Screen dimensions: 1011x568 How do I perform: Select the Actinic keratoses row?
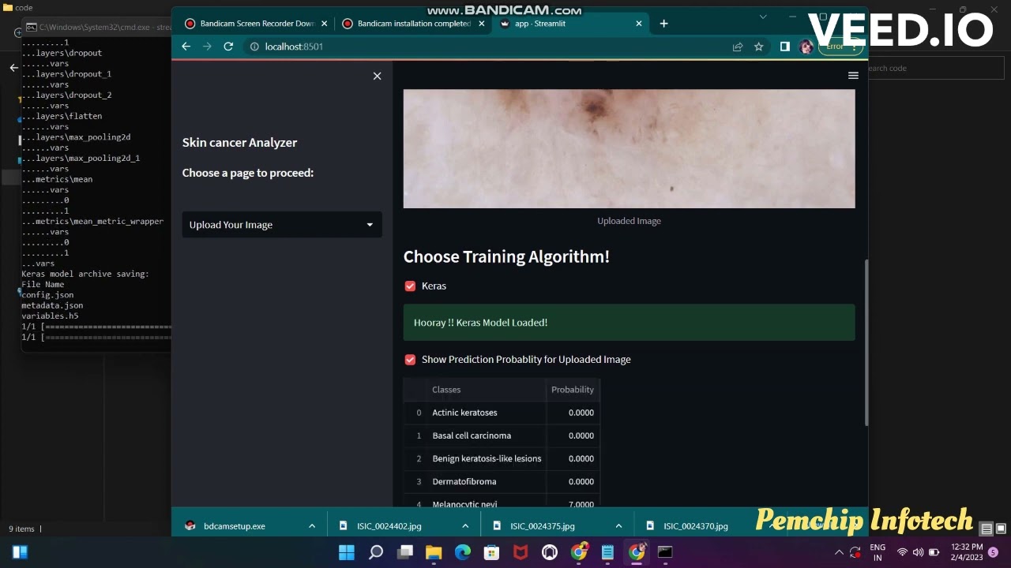(502, 413)
